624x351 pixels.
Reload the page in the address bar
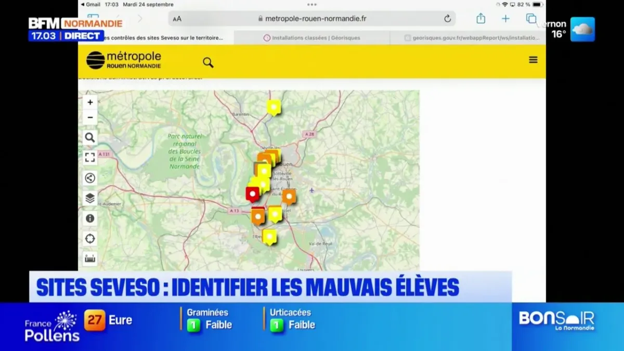pyautogui.click(x=447, y=19)
